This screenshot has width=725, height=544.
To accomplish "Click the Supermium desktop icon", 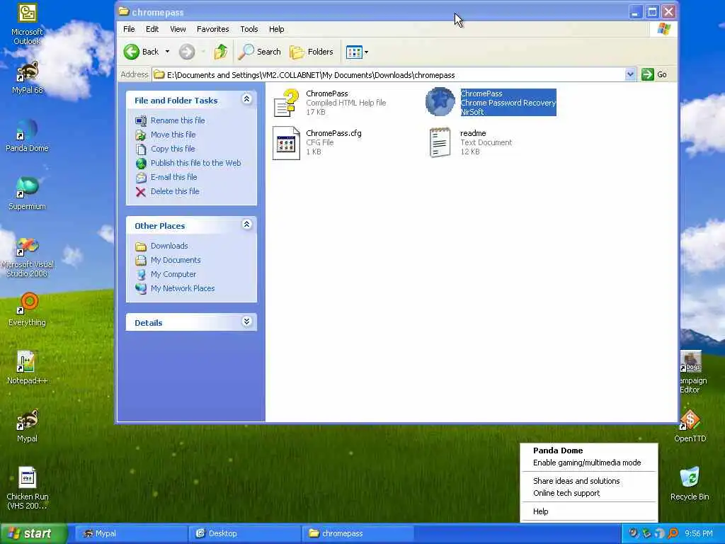I will pos(28,188).
